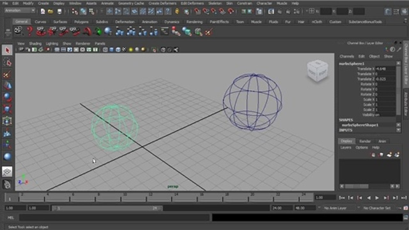
Task: Click the create new layer icon
Action: [389, 155]
